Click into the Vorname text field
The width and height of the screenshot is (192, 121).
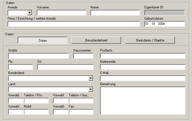(61, 13)
